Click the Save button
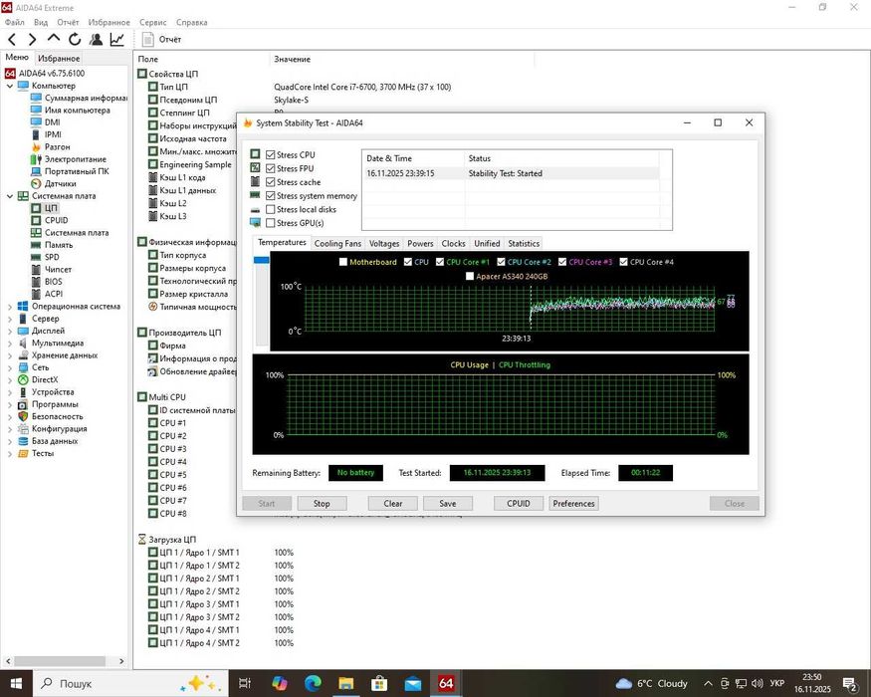Viewport: 871px width, 697px height. 448,504
